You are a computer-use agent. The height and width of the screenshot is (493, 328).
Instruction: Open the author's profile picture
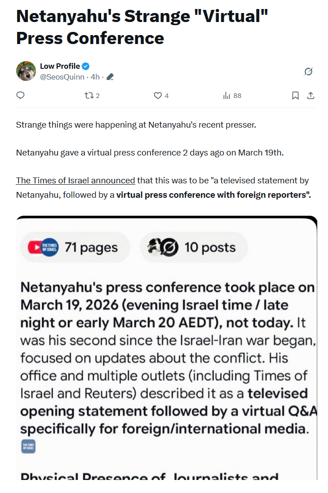(x=26, y=71)
